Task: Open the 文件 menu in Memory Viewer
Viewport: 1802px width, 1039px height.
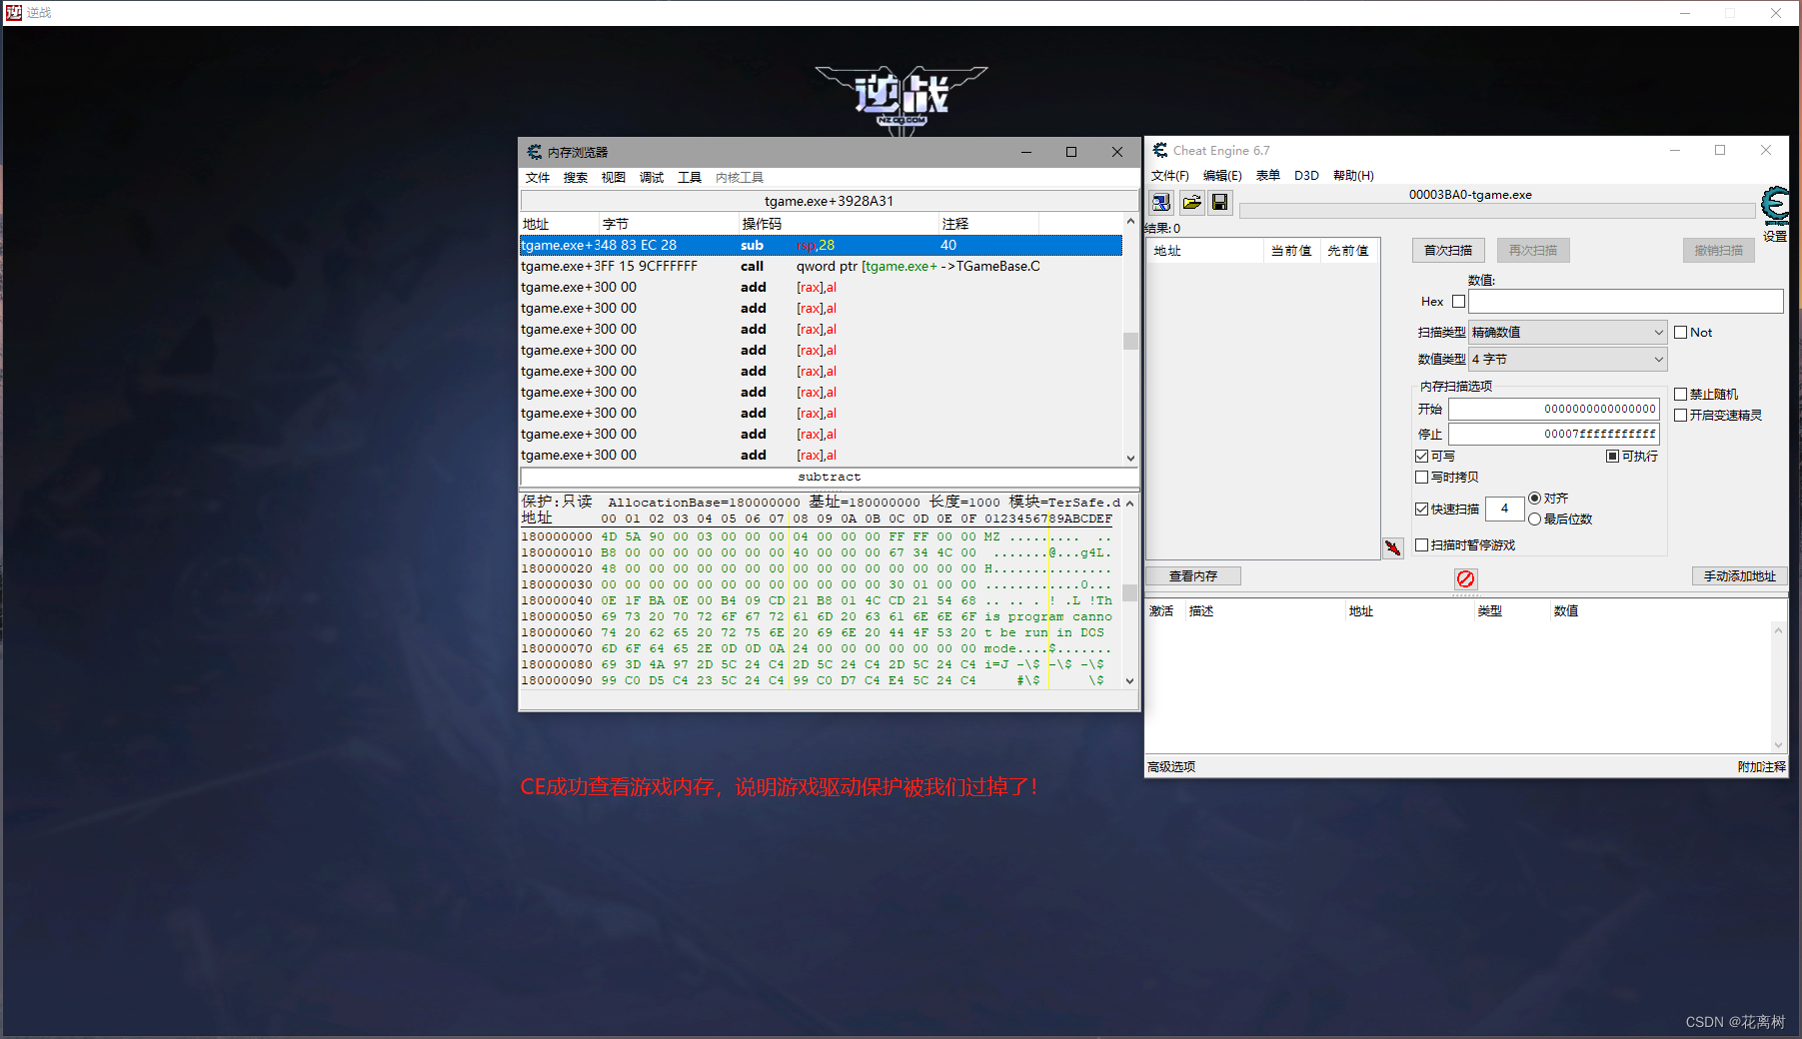Action: [538, 178]
